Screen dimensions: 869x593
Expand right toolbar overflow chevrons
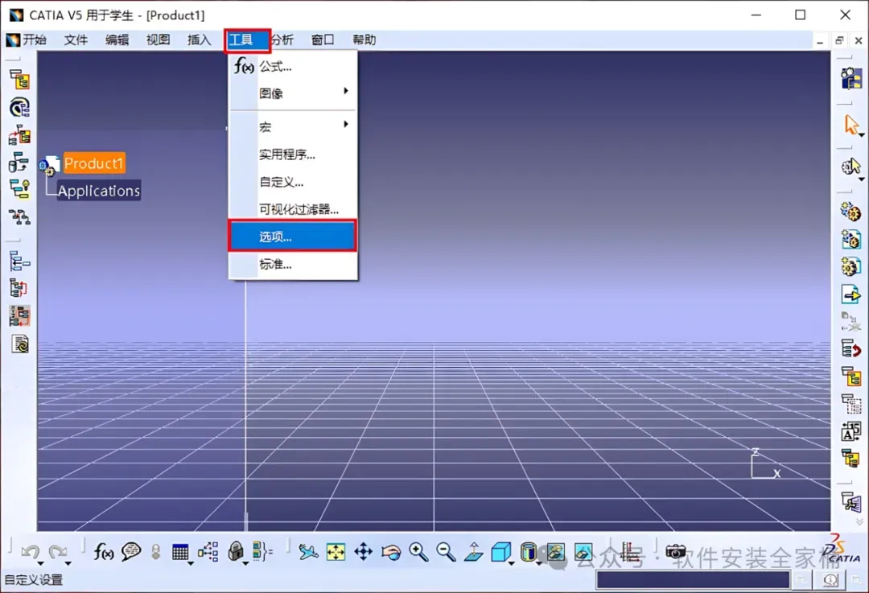pyautogui.click(x=859, y=521)
